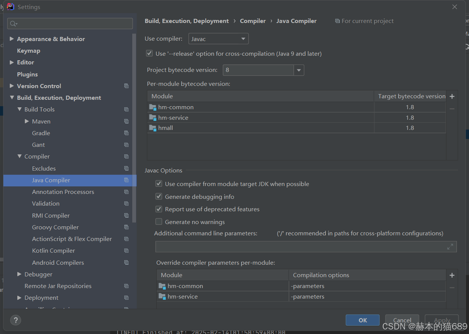
Task: Click the project-level icon beside Build Tools
Action: point(127,110)
